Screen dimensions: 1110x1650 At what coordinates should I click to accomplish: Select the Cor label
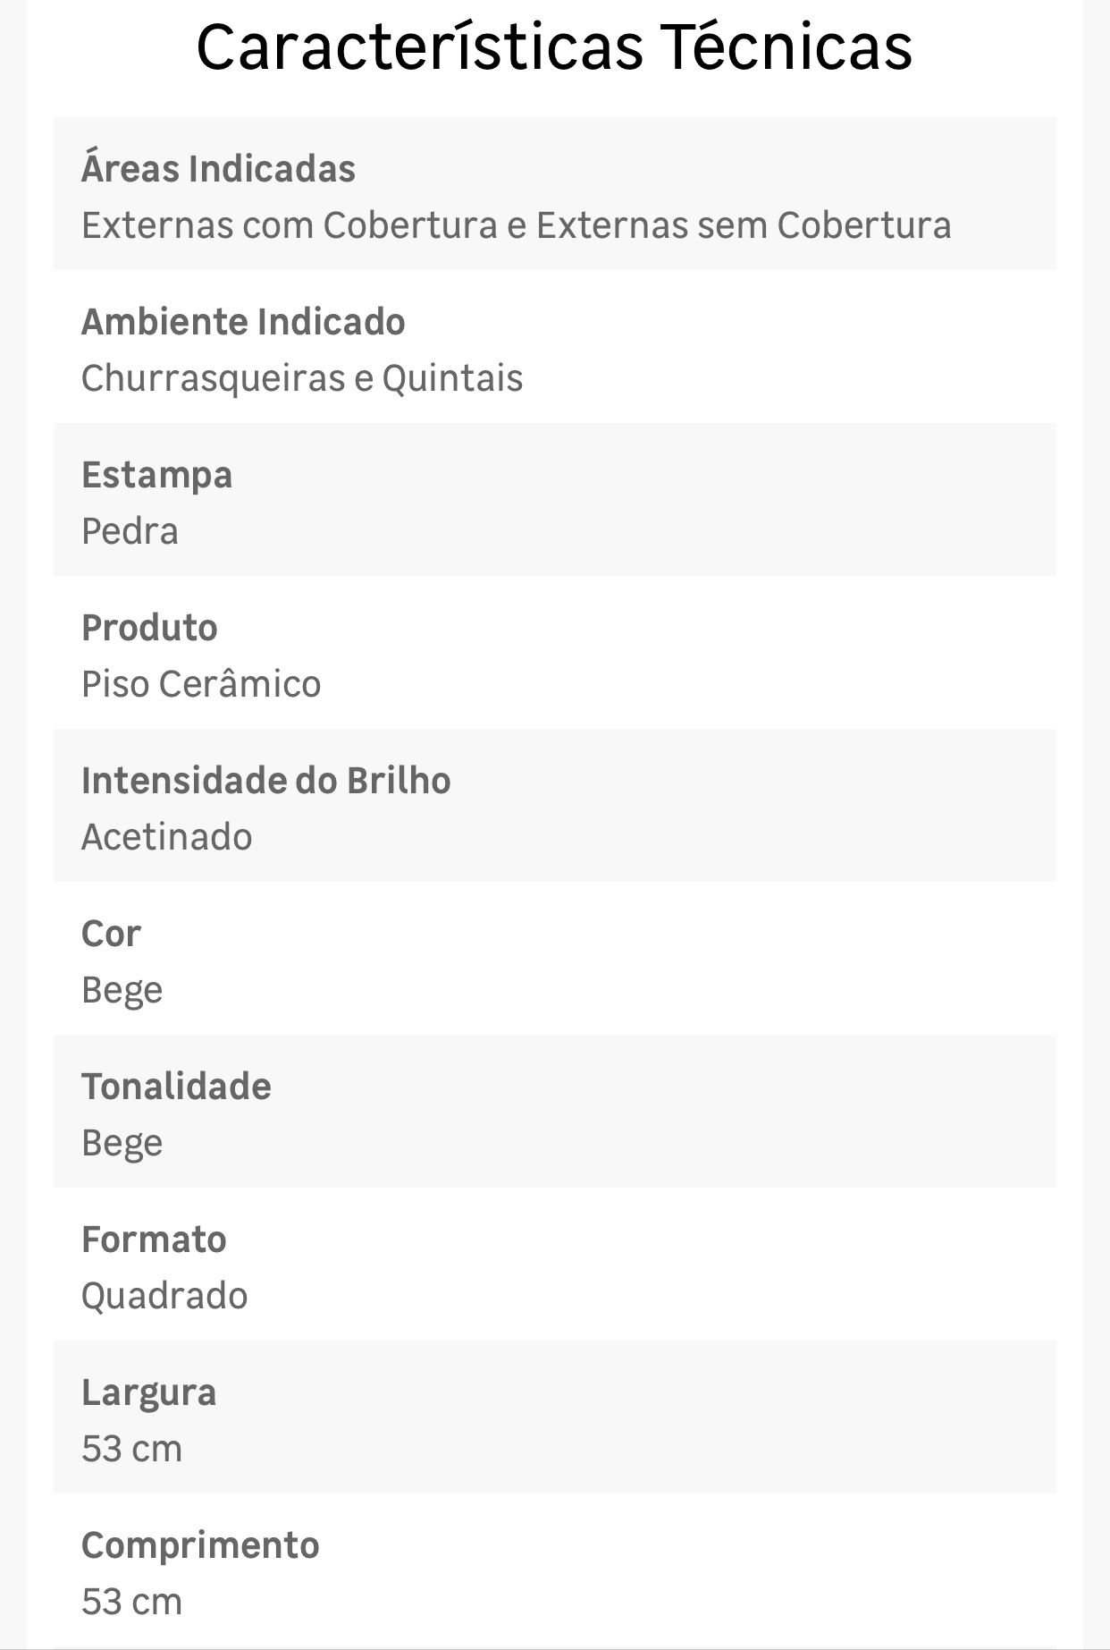[x=111, y=934]
